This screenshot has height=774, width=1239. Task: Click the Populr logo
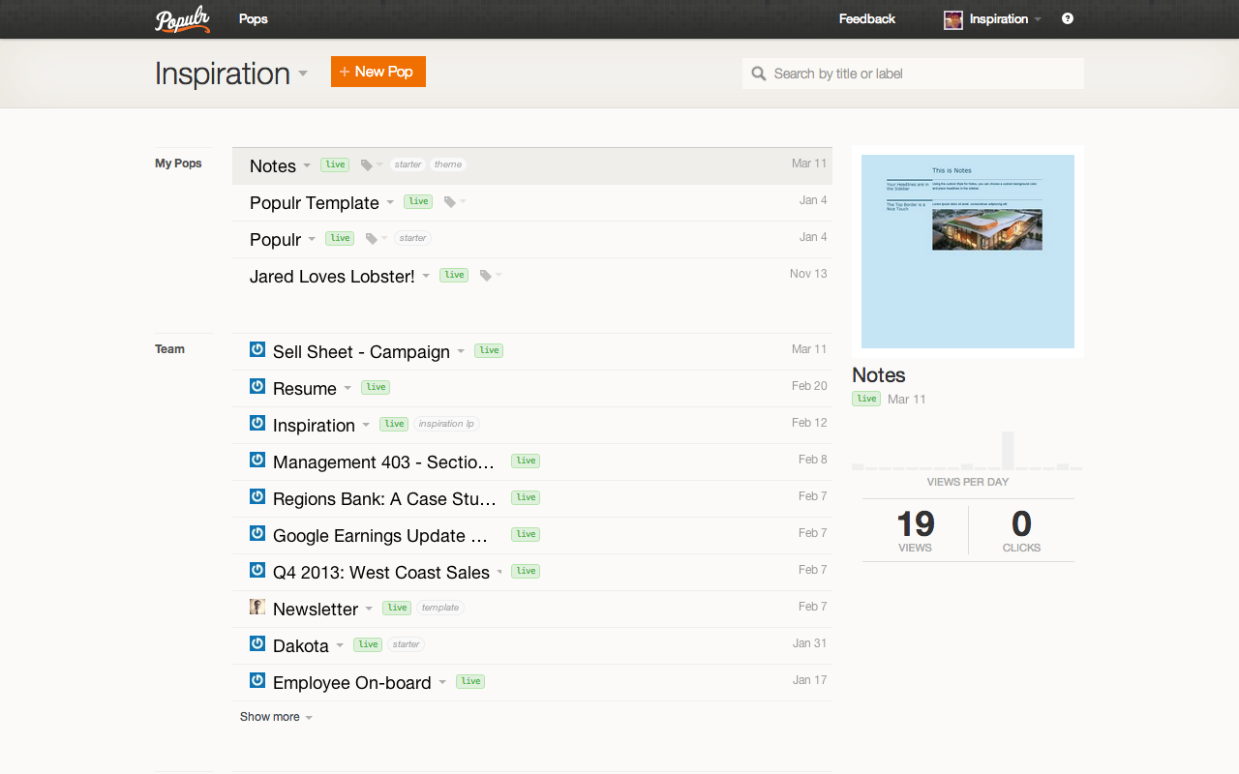pyautogui.click(x=183, y=19)
